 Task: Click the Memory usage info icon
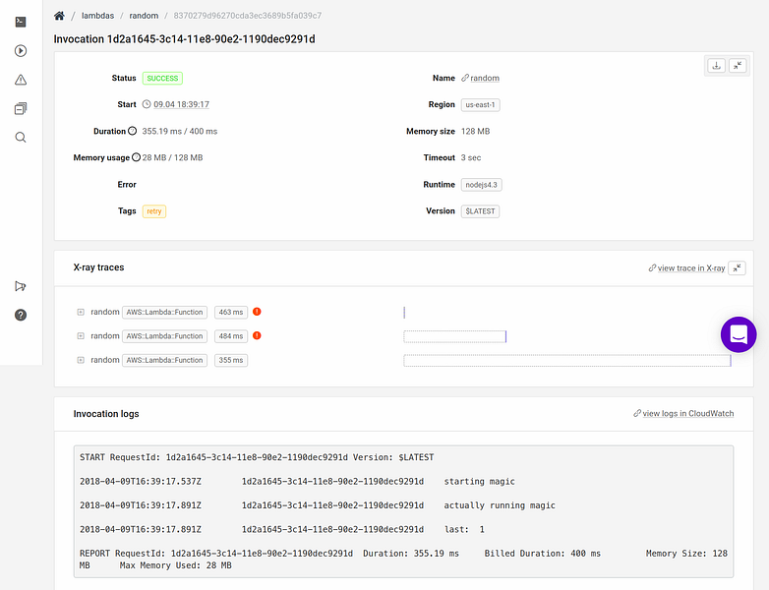(x=136, y=157)
